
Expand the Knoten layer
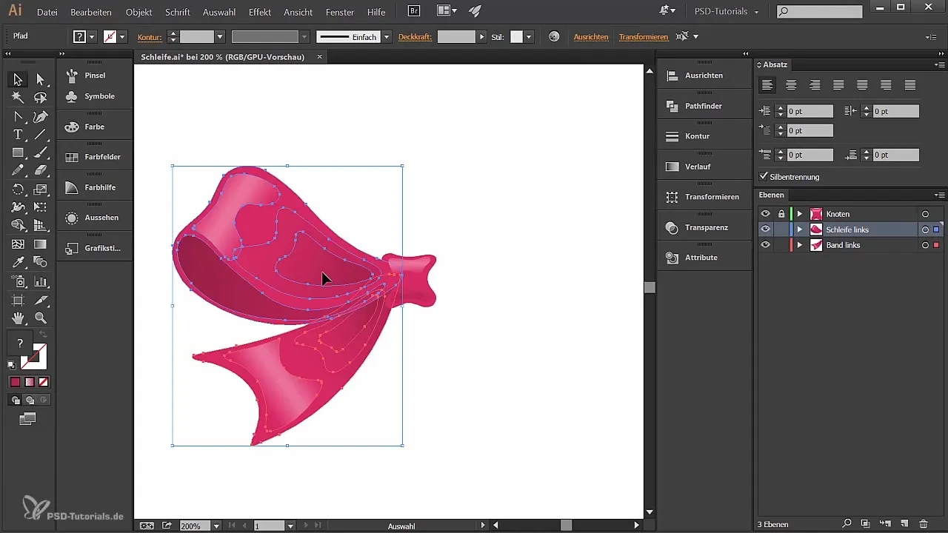(800, 214)
